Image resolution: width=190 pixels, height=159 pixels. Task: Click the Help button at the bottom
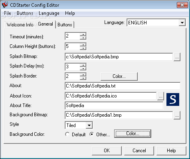pyautogui.click(x=171, y=151)
